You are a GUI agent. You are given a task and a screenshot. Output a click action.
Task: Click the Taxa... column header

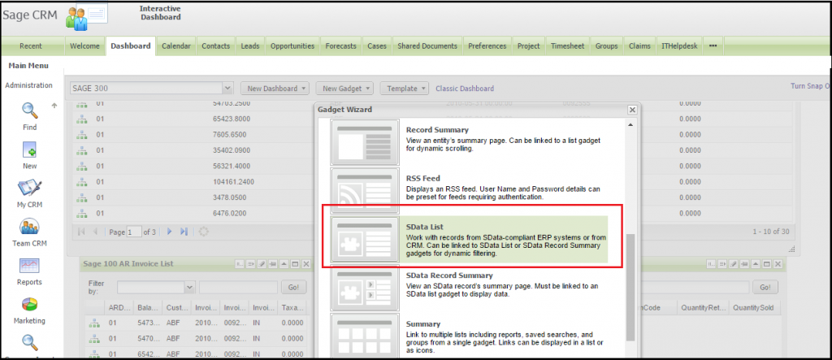tap(290, 307)
